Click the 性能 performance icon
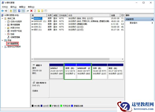 pos(9,34)
